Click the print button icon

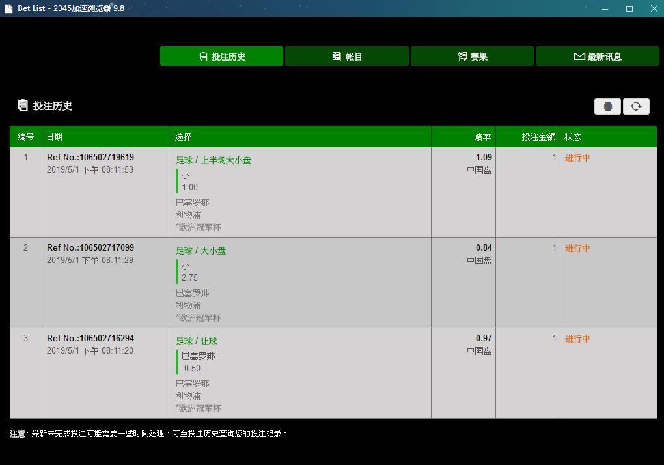click(607, 106)
